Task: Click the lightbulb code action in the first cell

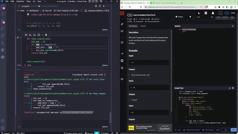Action: (28, 15)
